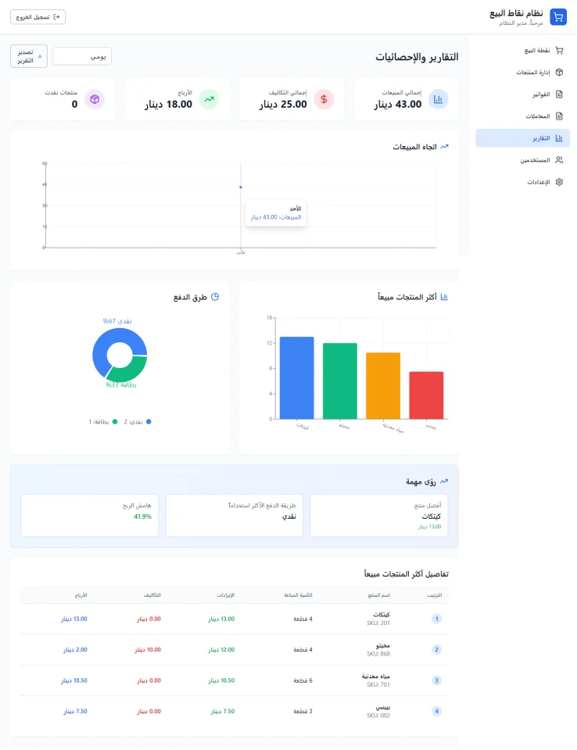Image resolution: width=577 pixels, height=750 pixels.
Task: Go to المعاملات in the sidebar
Action: (x=522, y=116)
